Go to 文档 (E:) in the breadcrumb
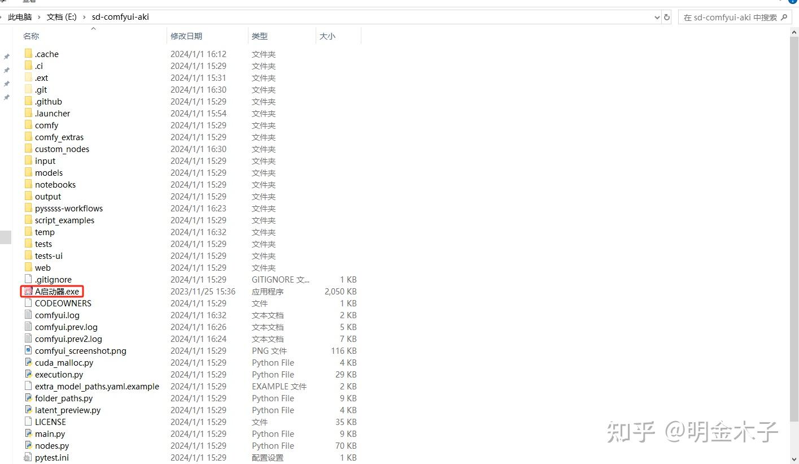 (62, 17)
